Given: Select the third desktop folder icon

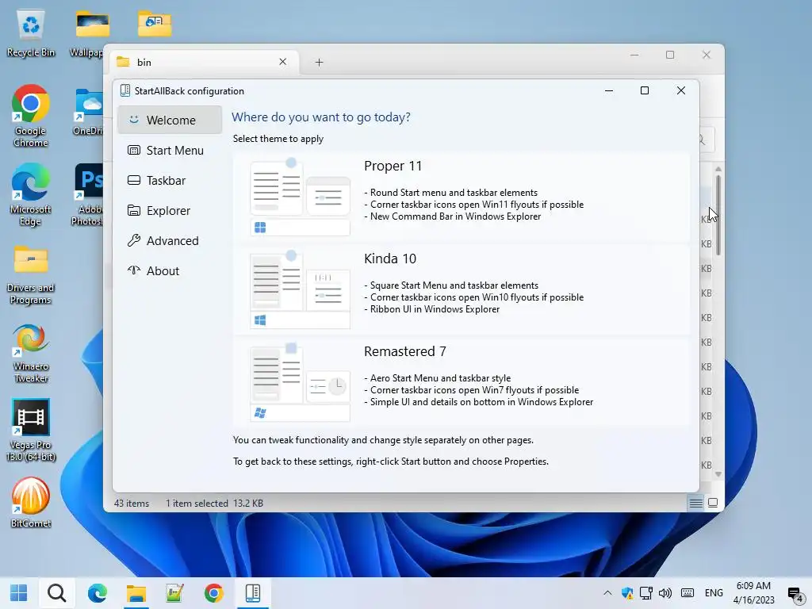Looking at the screenshot, I should coord(155,24).
